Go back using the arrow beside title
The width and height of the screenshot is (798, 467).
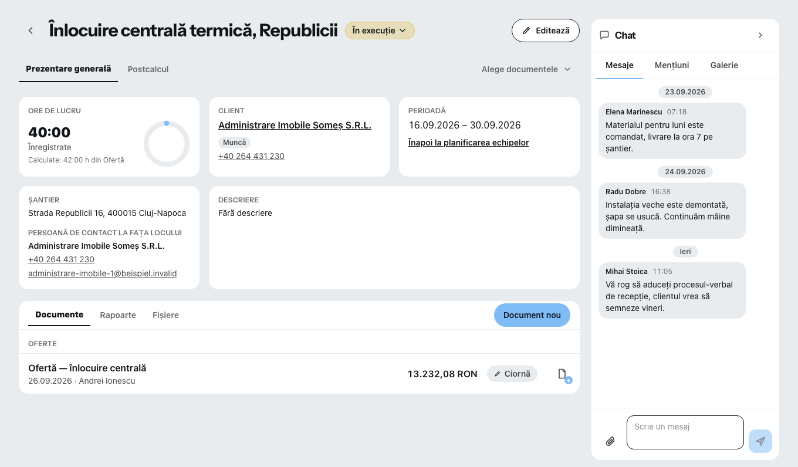[31, 31]
